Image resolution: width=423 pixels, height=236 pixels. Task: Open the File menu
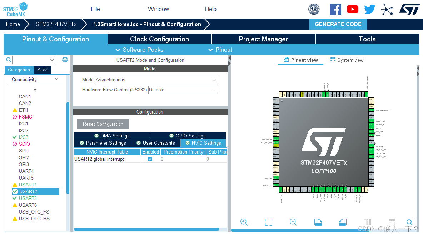95,9
